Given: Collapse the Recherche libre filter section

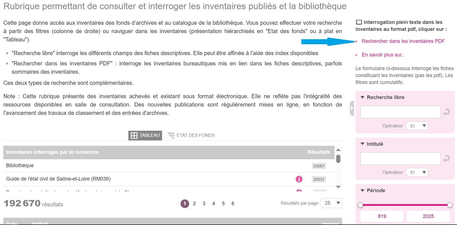Looking at the screenshot, I should pyautogui.click(x=363, y=97).
